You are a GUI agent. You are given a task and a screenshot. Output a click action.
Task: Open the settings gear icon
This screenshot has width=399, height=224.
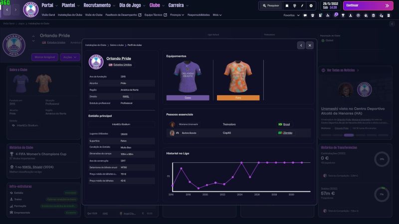pos(311,5)
